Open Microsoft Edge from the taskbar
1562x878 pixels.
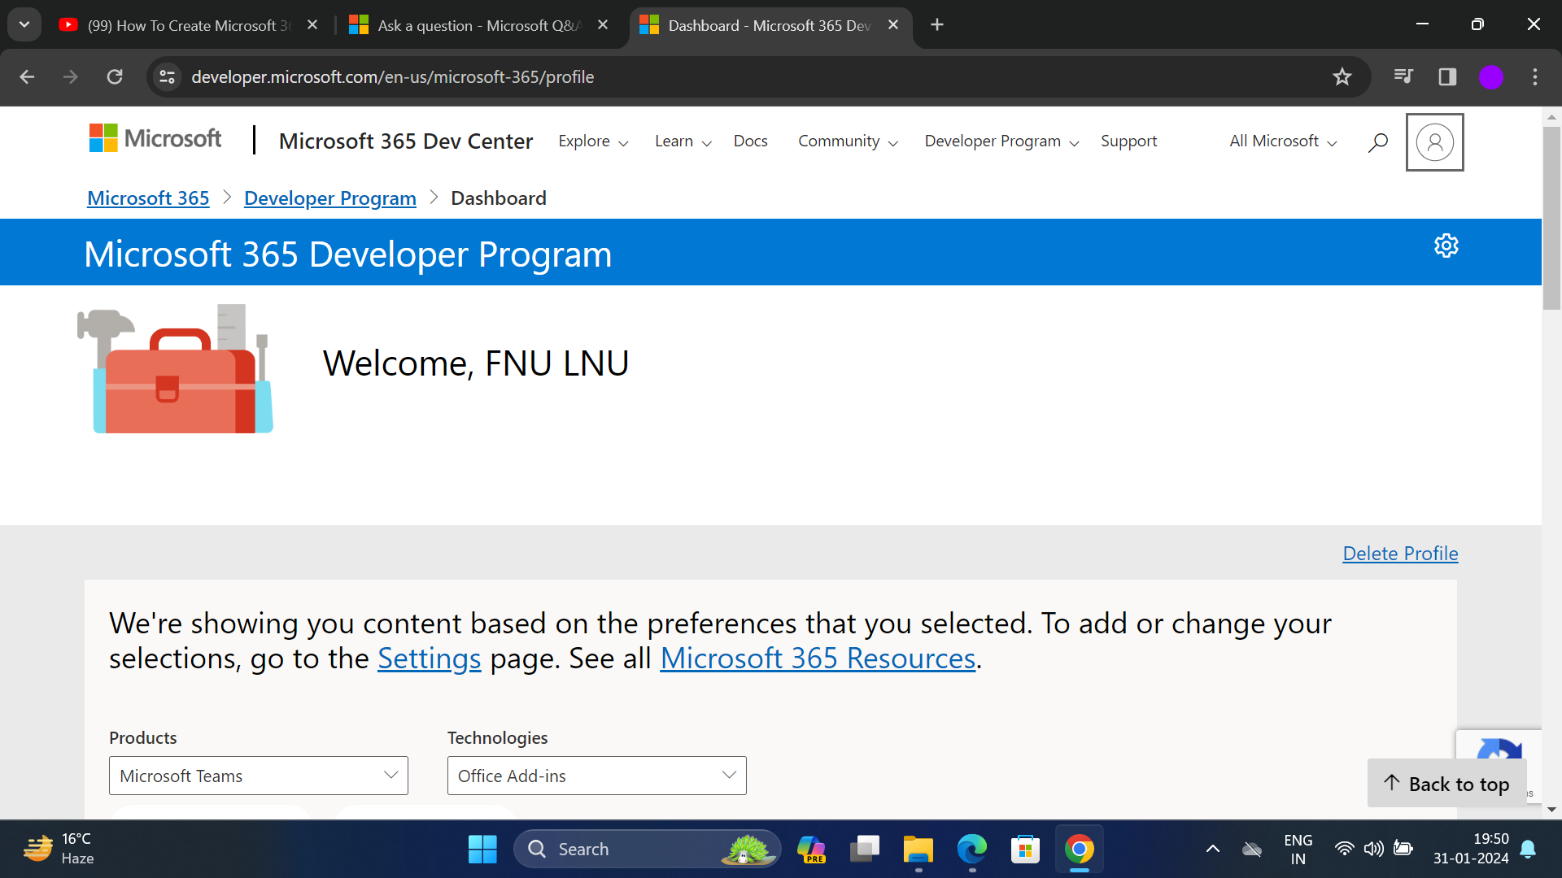pos(971,848)
